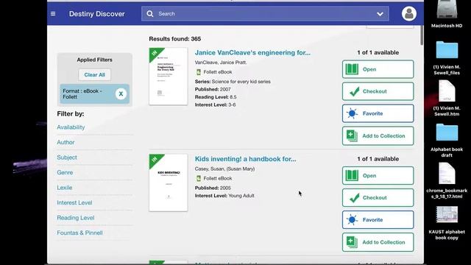Expand the Author filter
This screenshot has height=265, width=471.
coord(65,142)
